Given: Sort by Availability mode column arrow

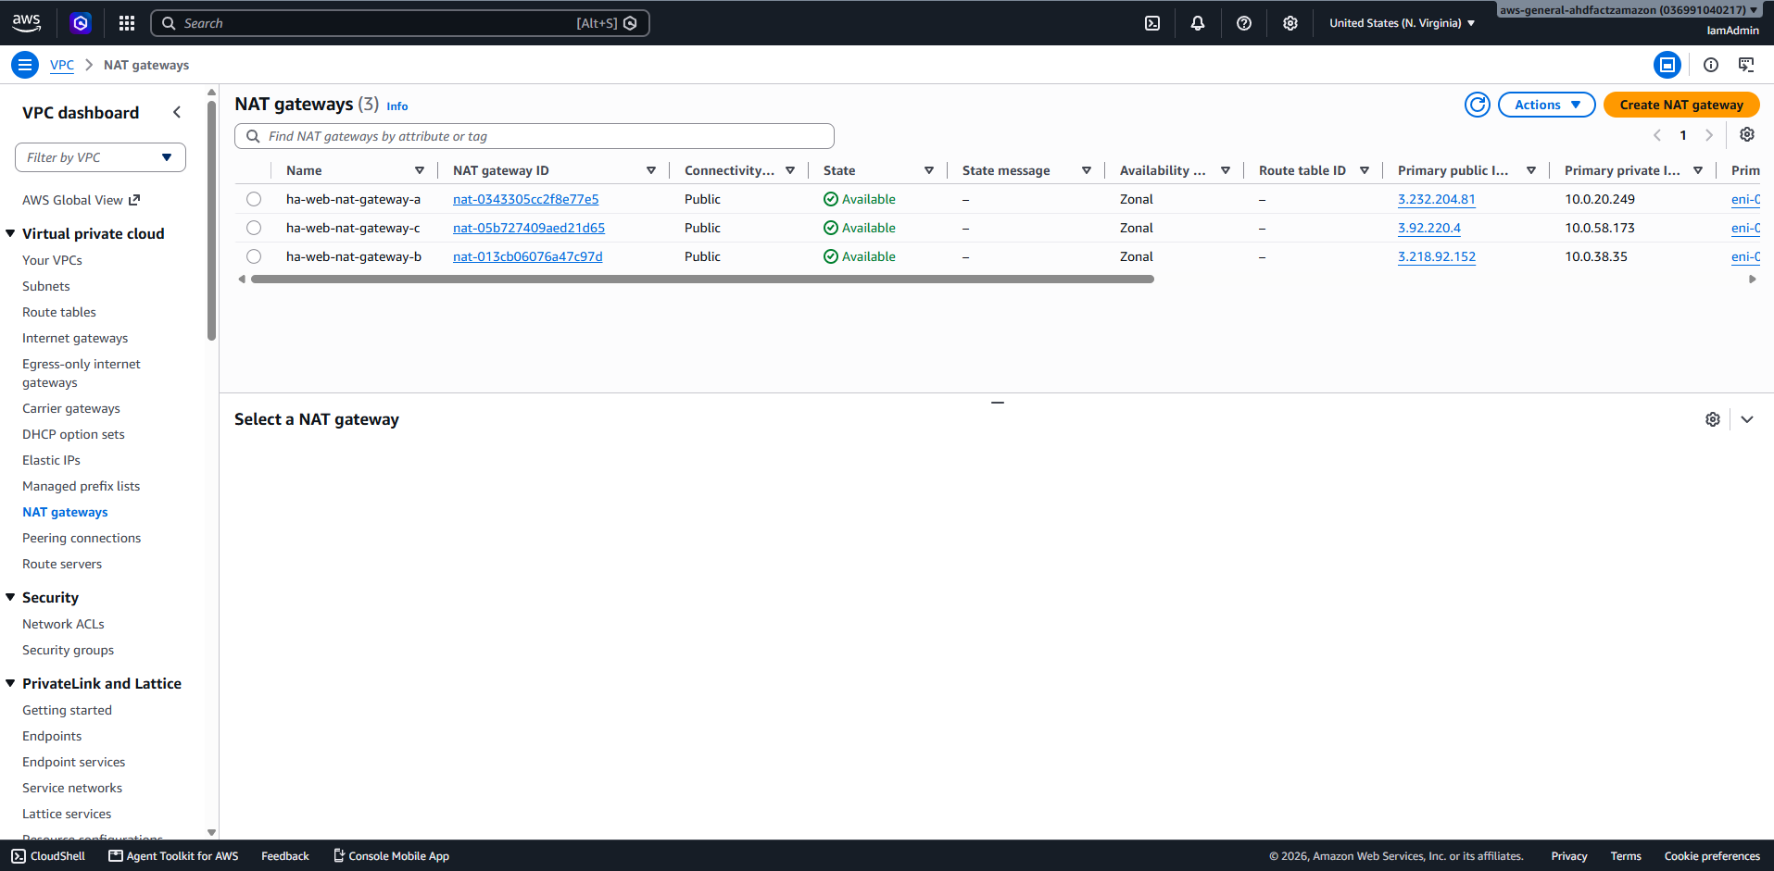Looking at the screenshot, I should [1226, 170].
